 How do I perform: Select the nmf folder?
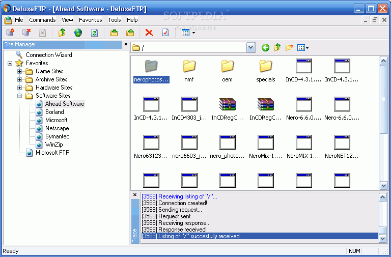(x=189, y=71)
